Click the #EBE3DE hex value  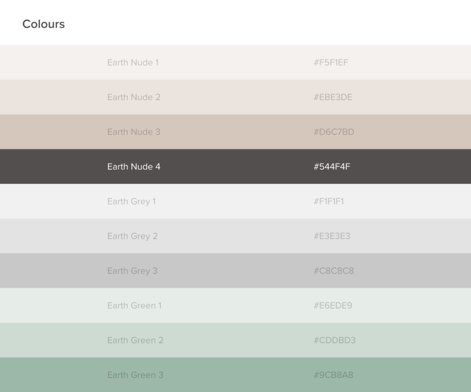(x=333, y=97)
